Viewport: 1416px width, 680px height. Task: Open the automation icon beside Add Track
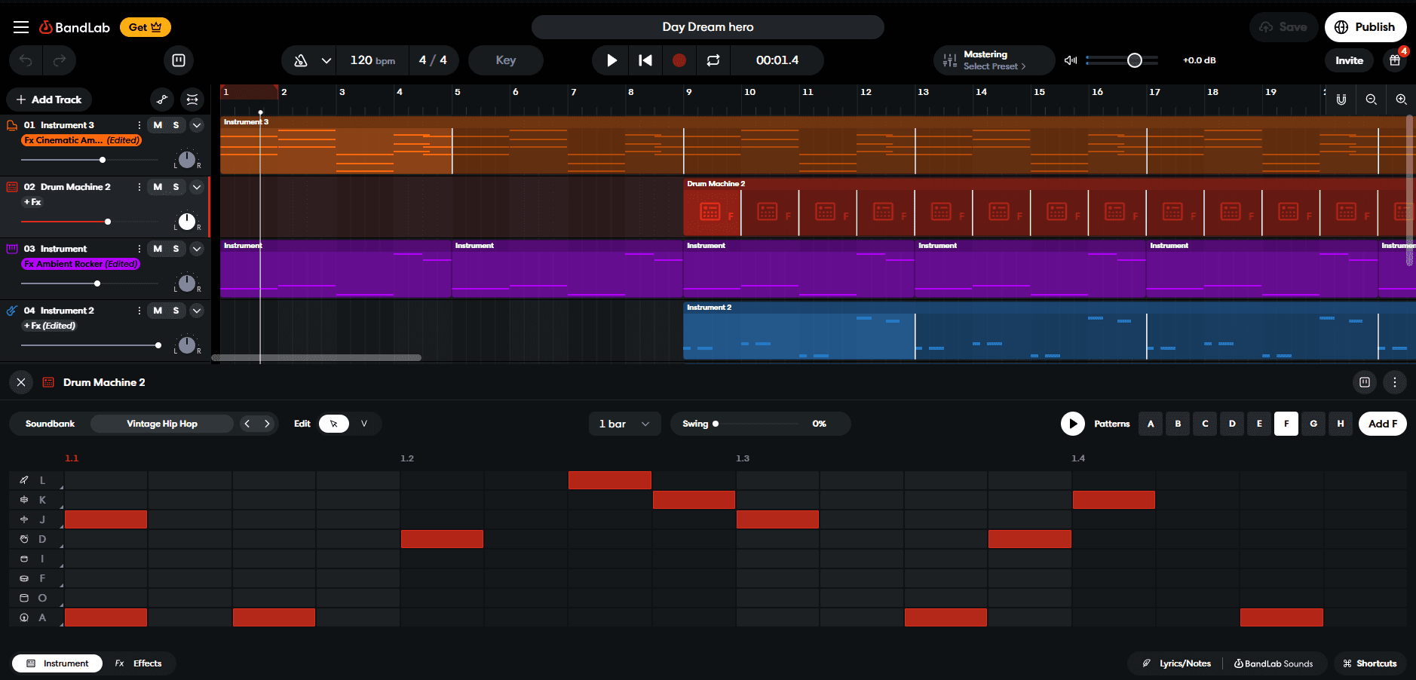point(161,99)
